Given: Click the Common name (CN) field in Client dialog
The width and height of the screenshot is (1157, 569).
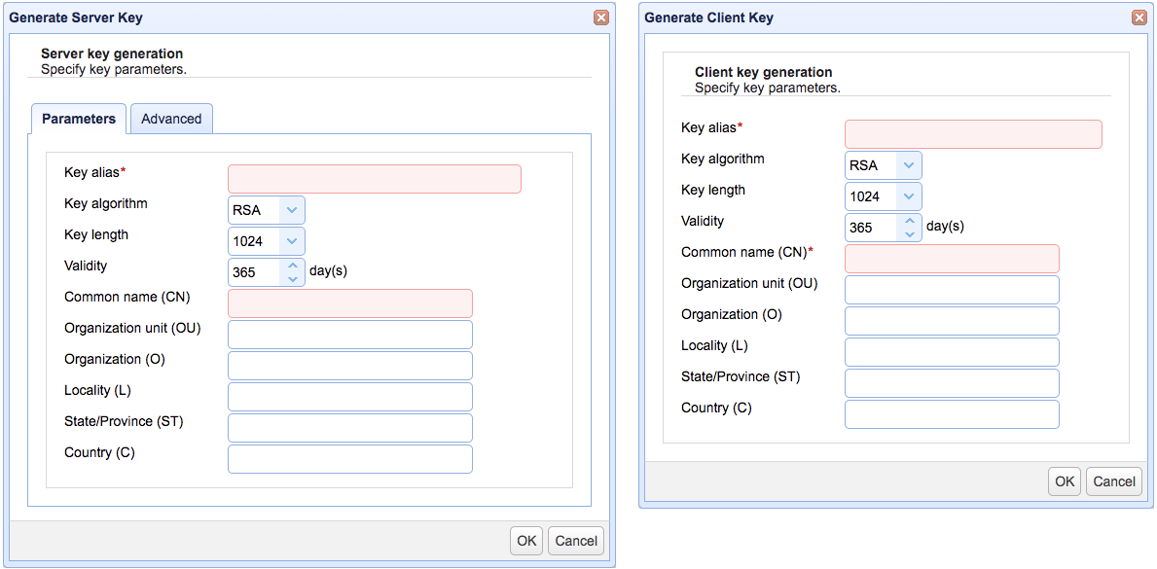Looking at the screenshot, I should (x=952, y=258).
